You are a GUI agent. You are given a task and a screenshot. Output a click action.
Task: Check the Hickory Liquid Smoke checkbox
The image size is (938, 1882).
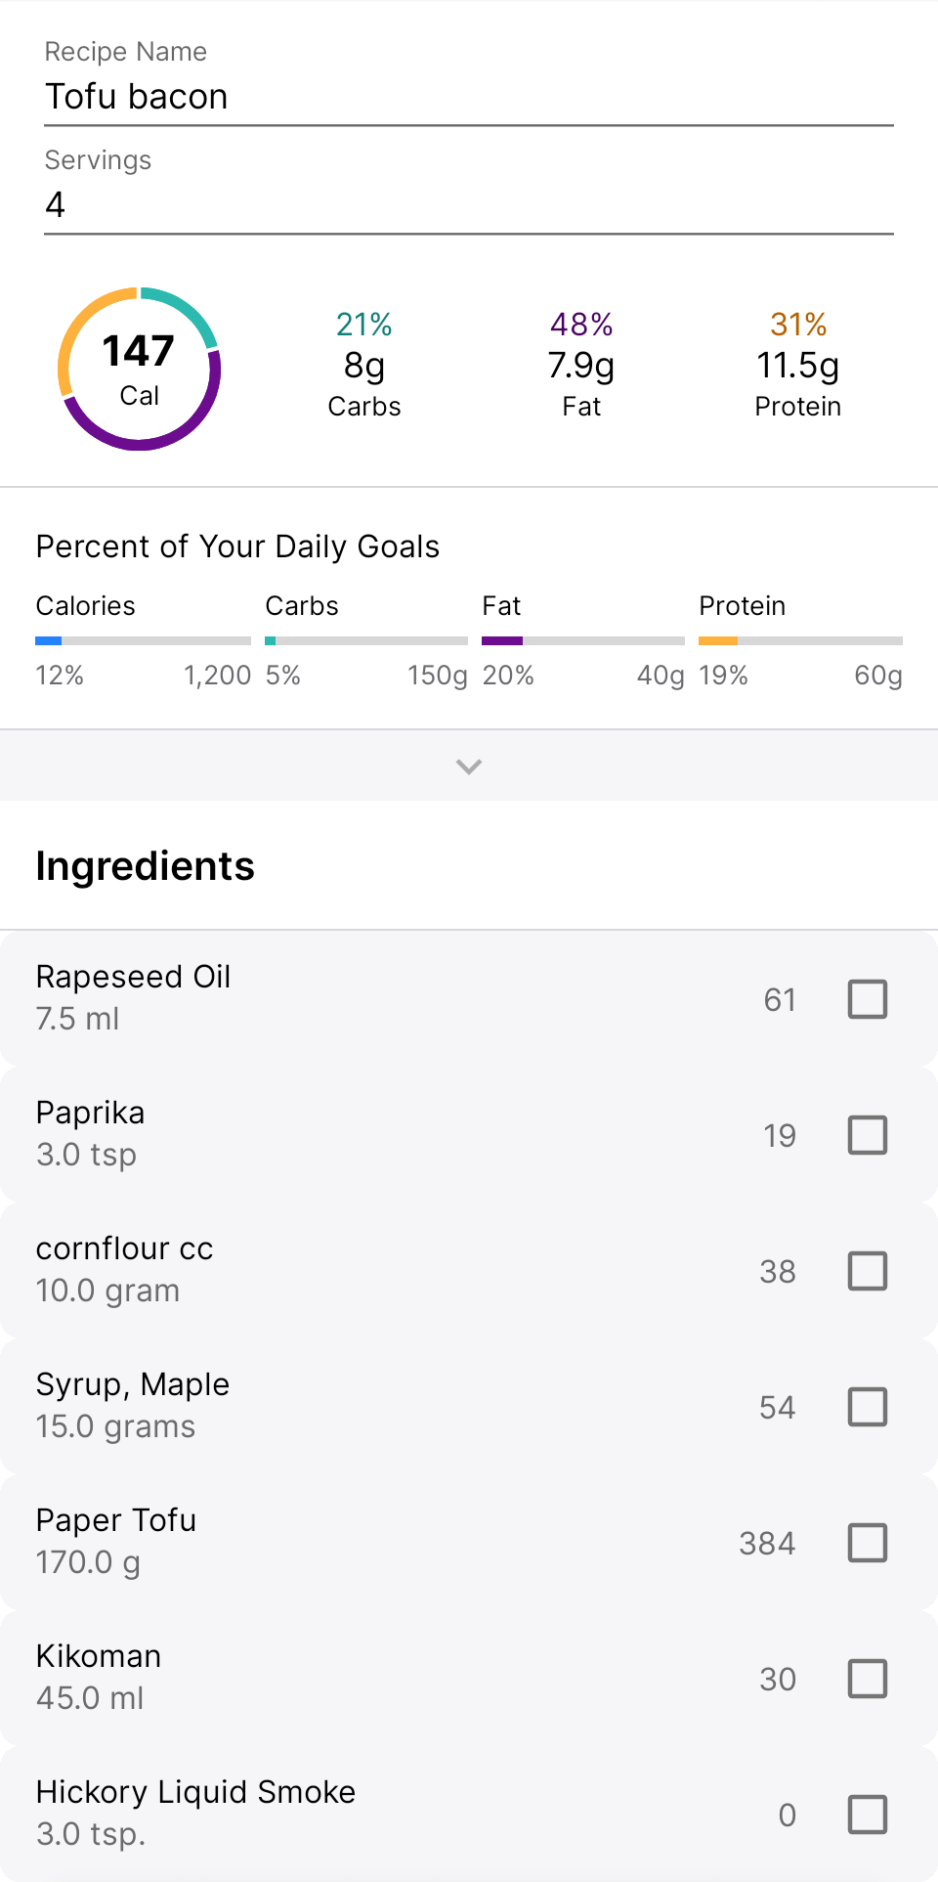pyautogui.click(x=867, y=1815)
